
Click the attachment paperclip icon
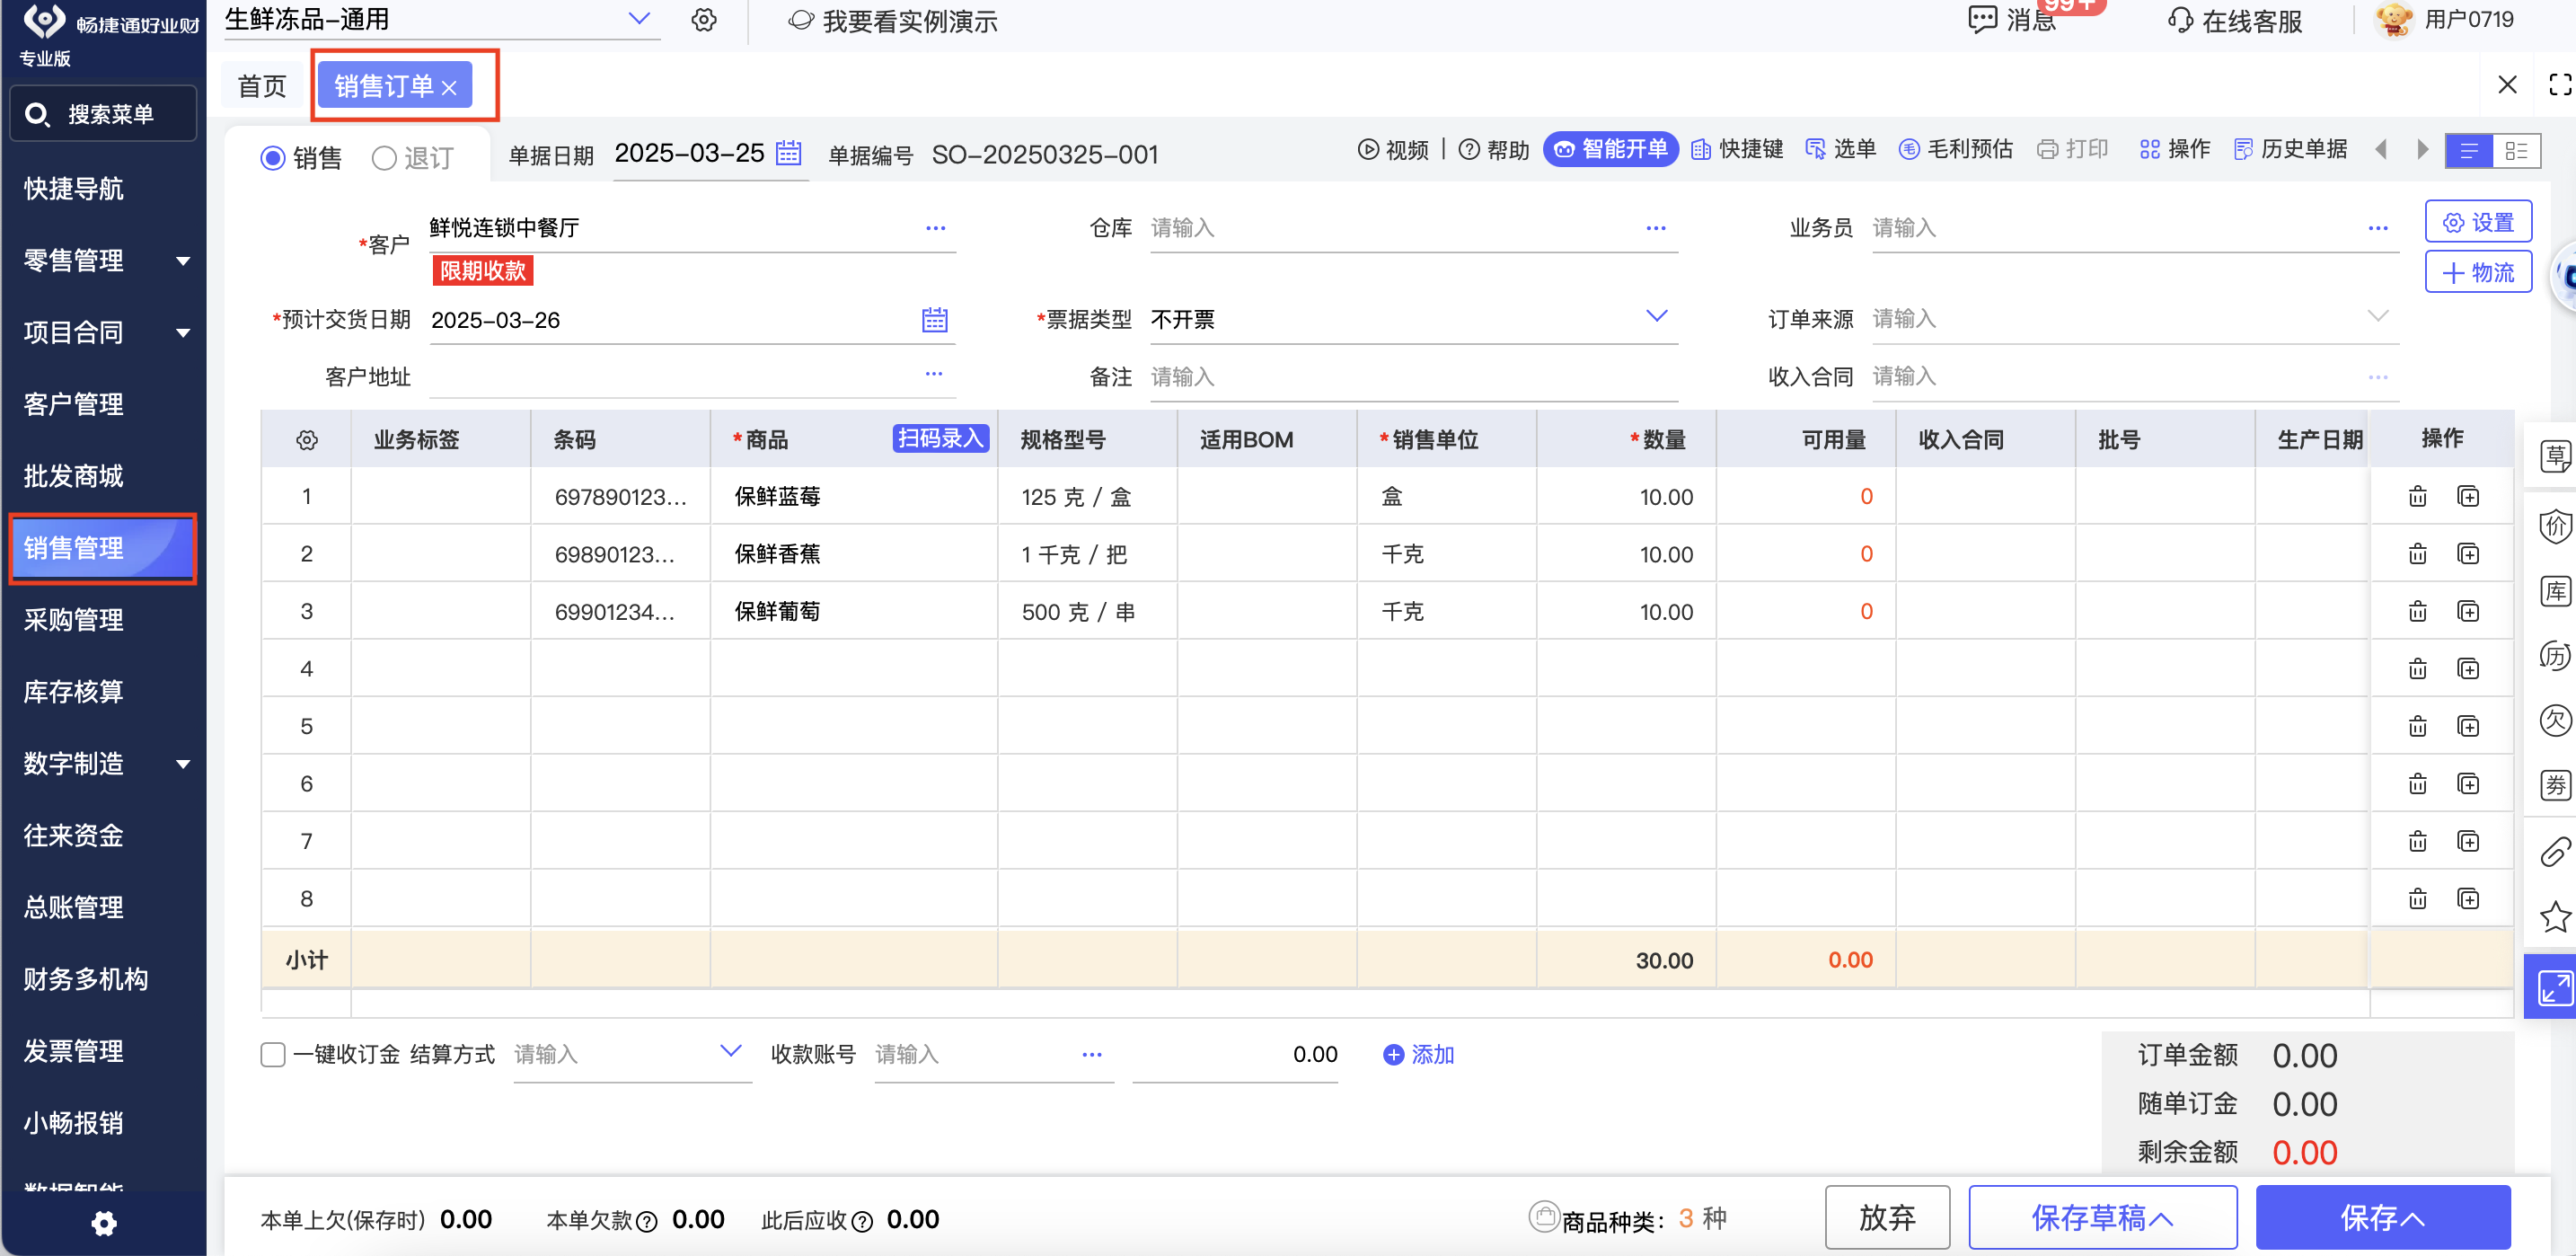(2555, 851)
